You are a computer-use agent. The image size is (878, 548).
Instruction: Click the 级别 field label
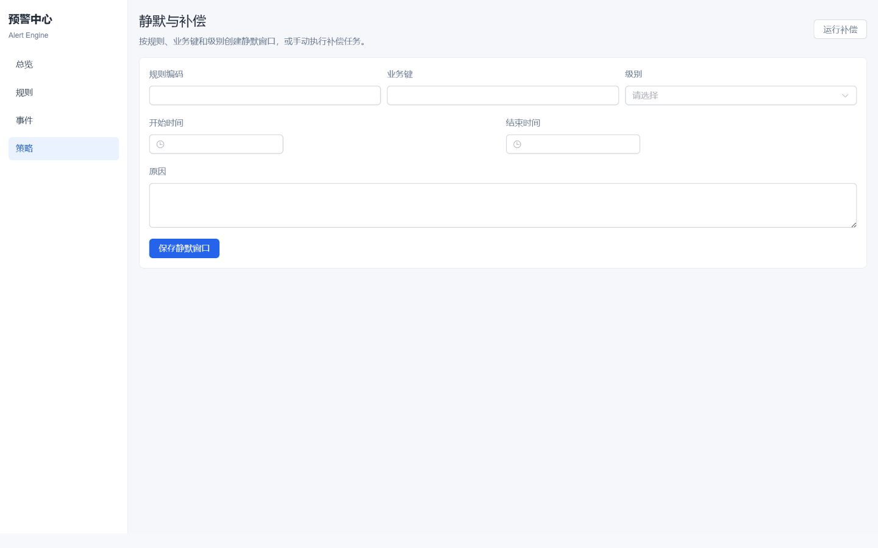[634, 74]
